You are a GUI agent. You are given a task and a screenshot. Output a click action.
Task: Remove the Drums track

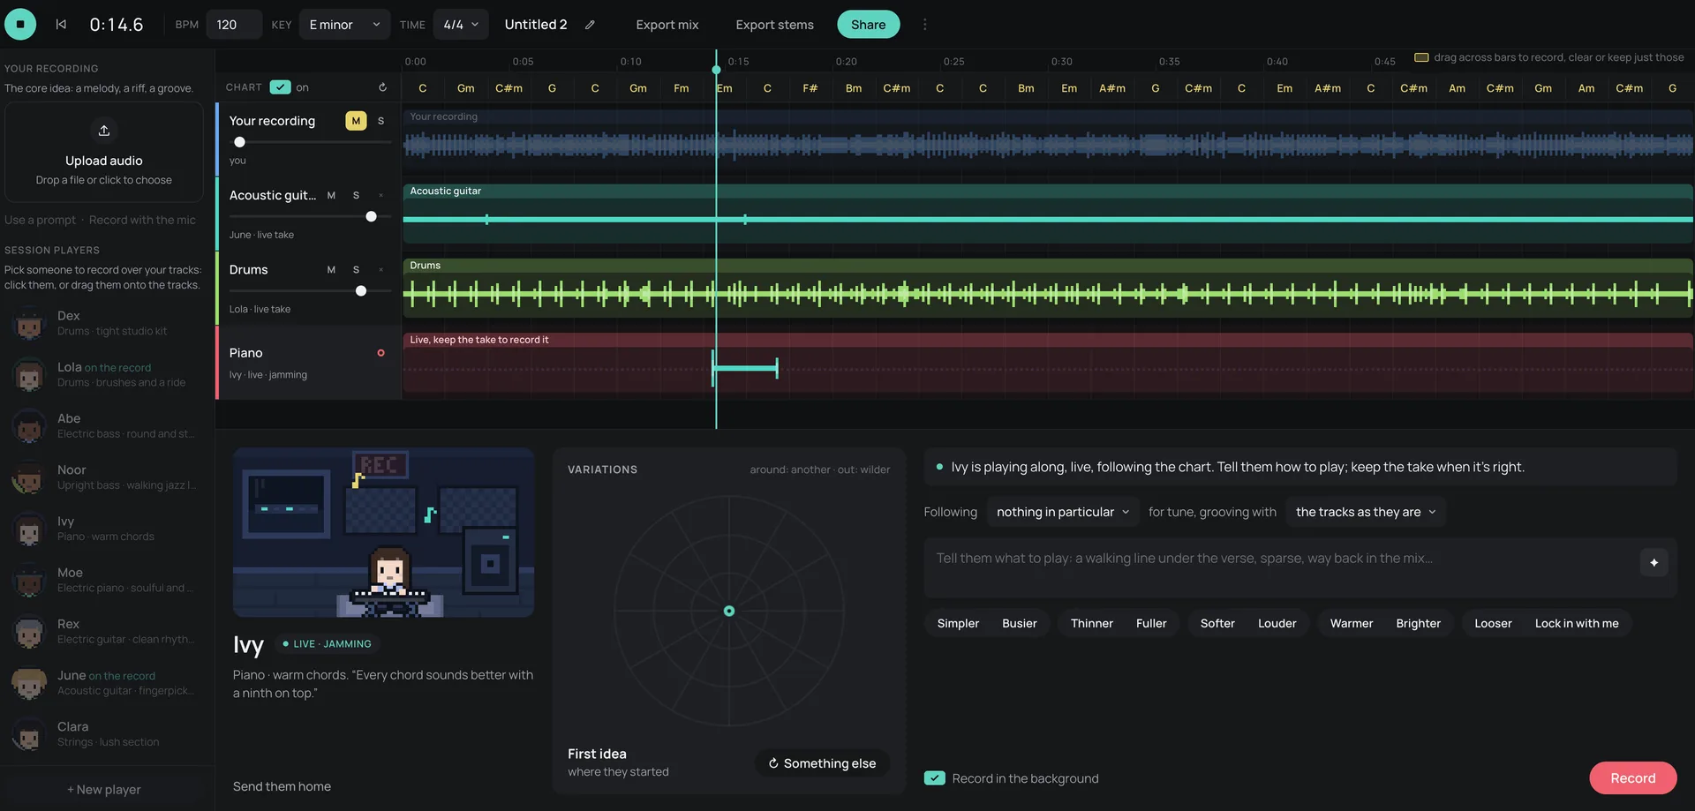tap(381, 269)
